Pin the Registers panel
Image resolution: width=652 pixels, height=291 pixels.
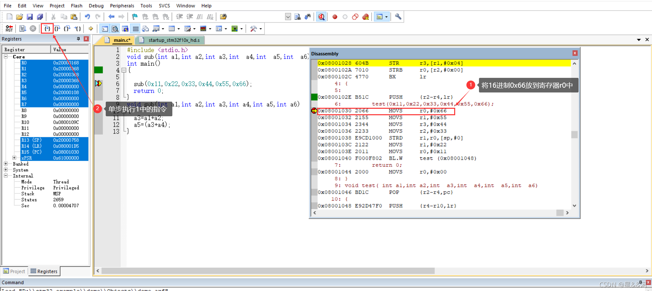pos(79,39)
